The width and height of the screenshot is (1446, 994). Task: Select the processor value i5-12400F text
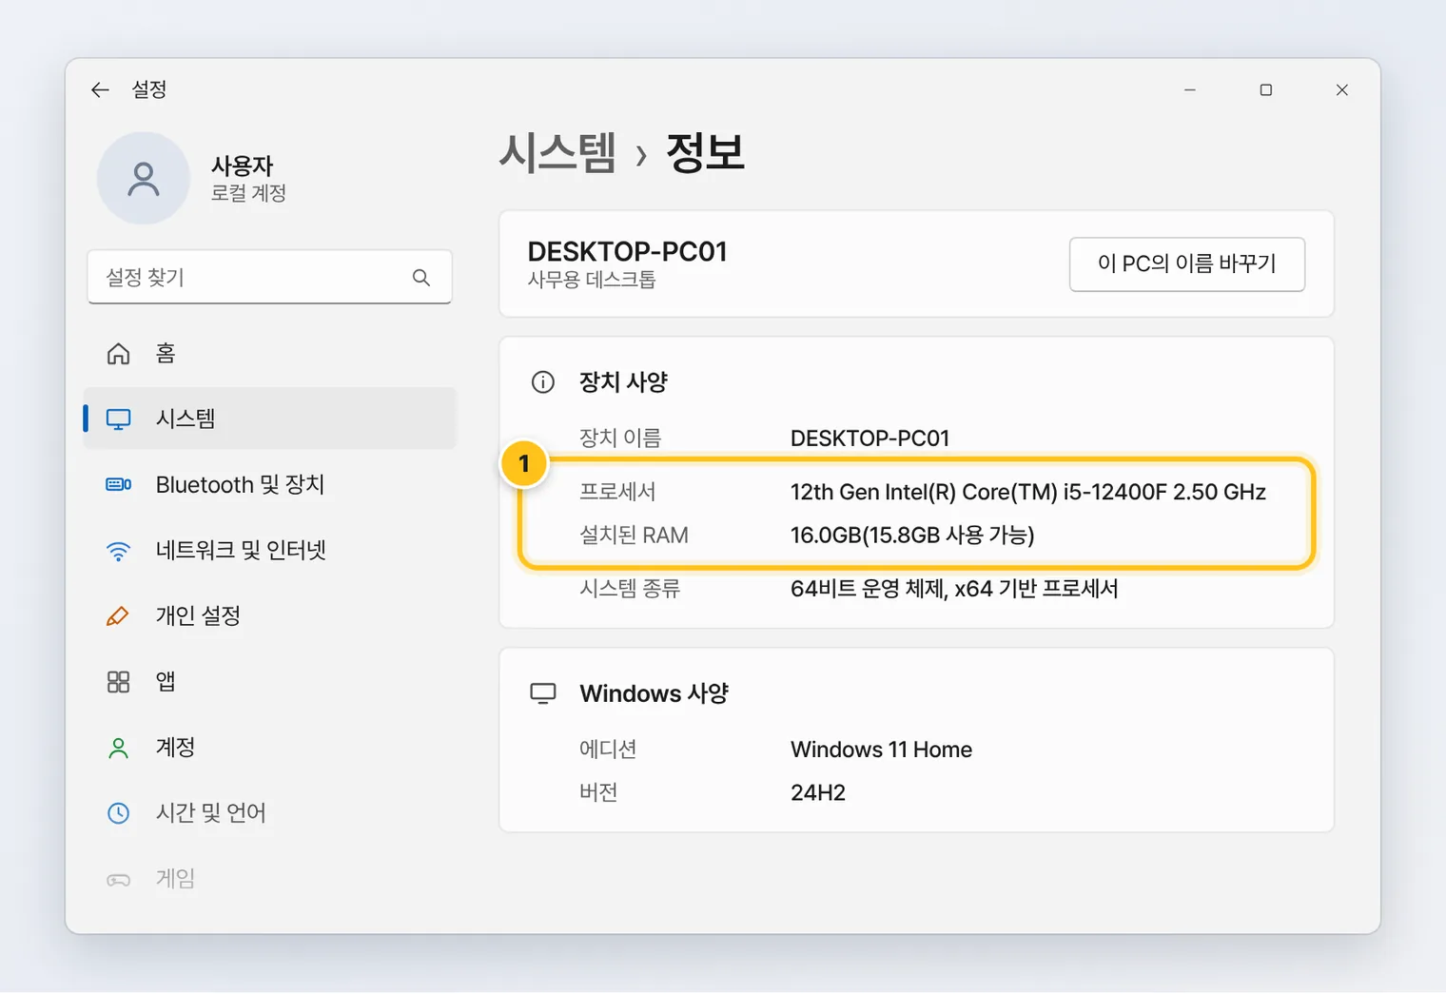click(x=1028, y=492)
